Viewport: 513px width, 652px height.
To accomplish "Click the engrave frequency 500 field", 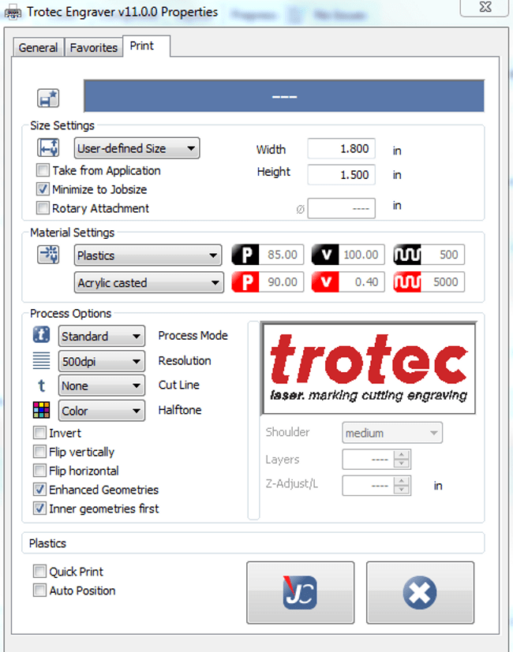I will click(443, 255).
